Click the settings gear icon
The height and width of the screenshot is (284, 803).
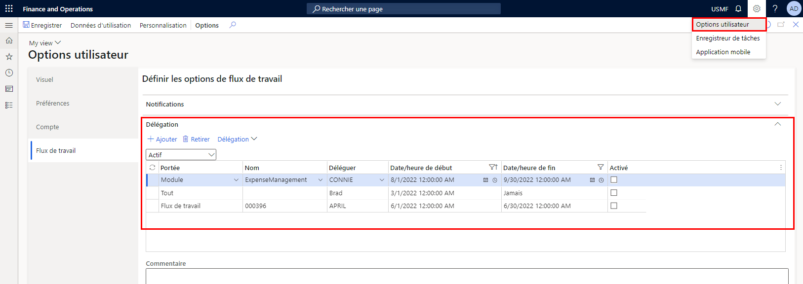coord(757,9)
